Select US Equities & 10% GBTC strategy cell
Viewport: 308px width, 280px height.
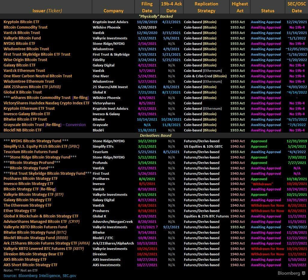(203, 146)
